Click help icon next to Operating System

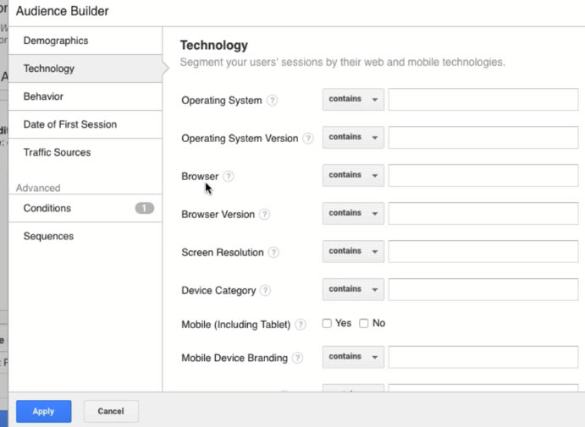tap(272, 101)
